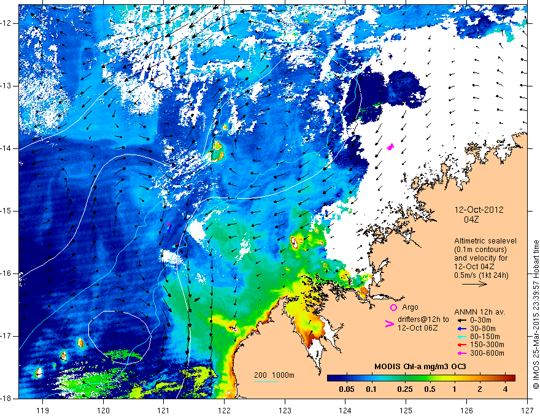Click the longitude axis label '119'
540x417 pixels.
[43, 410]
